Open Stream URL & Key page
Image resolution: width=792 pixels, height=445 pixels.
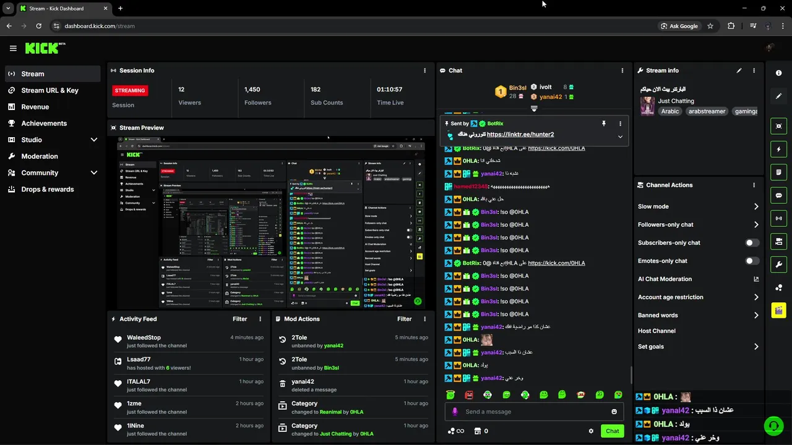(52, 90)
